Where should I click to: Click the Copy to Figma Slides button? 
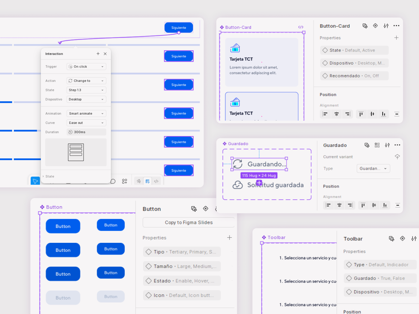(189, 222)
